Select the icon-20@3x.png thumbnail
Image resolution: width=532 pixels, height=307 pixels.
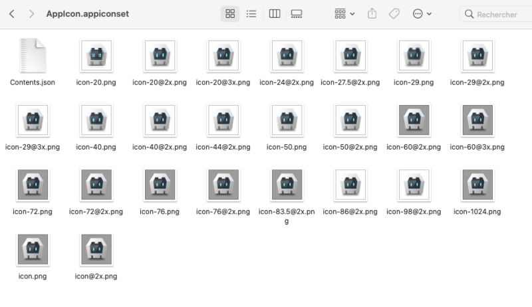[x=223, y=56]
